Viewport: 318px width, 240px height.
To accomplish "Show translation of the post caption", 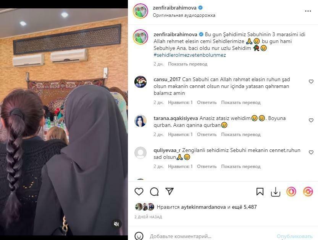I will pos(187,64).
